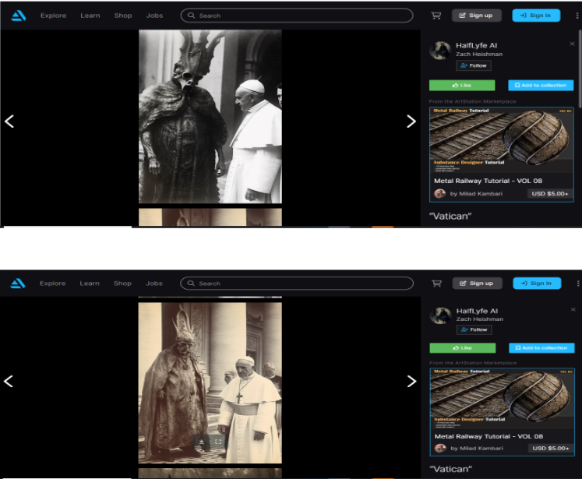Click the HalfLyfe AI avatar in the lower screenshot
Image resolution: width=582 pixels, height=479 pixels.
(x=440, y=315)
